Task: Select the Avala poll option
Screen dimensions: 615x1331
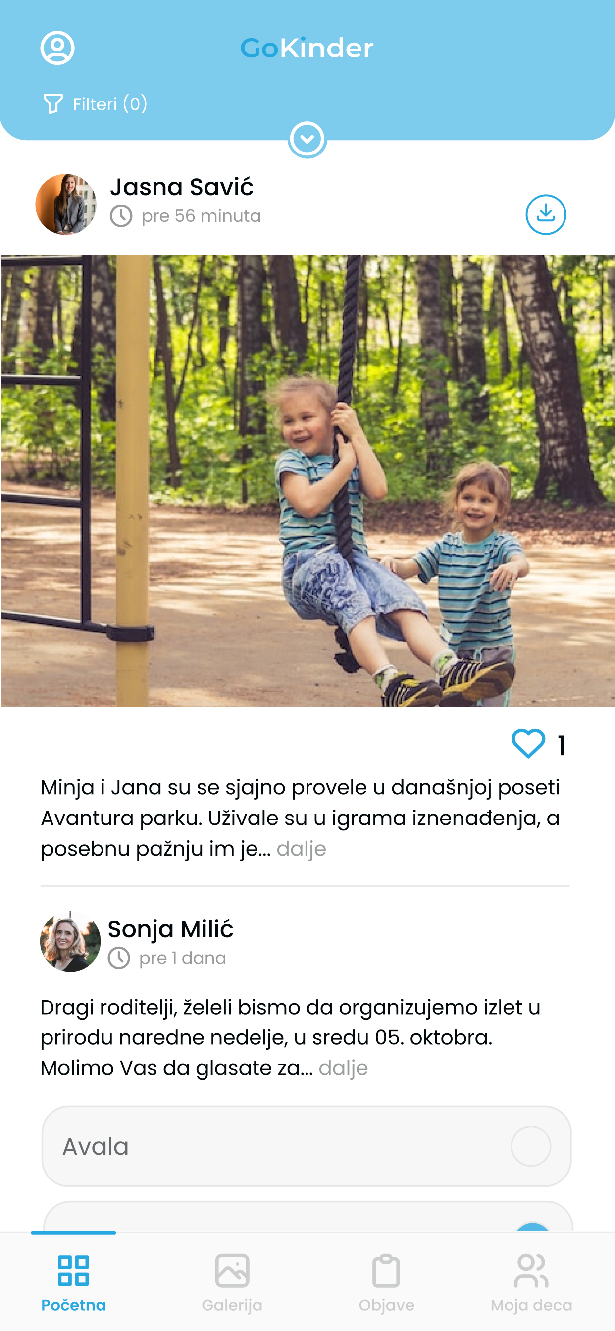Action: point(307,1146)
